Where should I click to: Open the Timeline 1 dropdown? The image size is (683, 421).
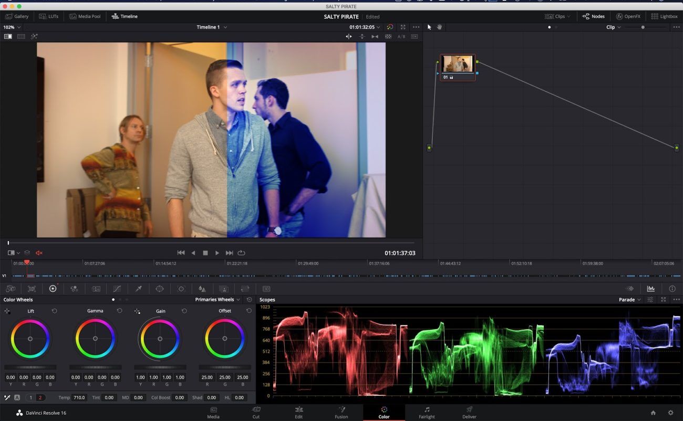[x=212, y=27]
